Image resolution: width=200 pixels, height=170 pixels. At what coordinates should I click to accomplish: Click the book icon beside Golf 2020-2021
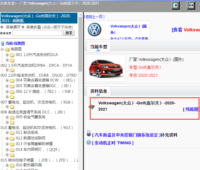pos(92,107)
